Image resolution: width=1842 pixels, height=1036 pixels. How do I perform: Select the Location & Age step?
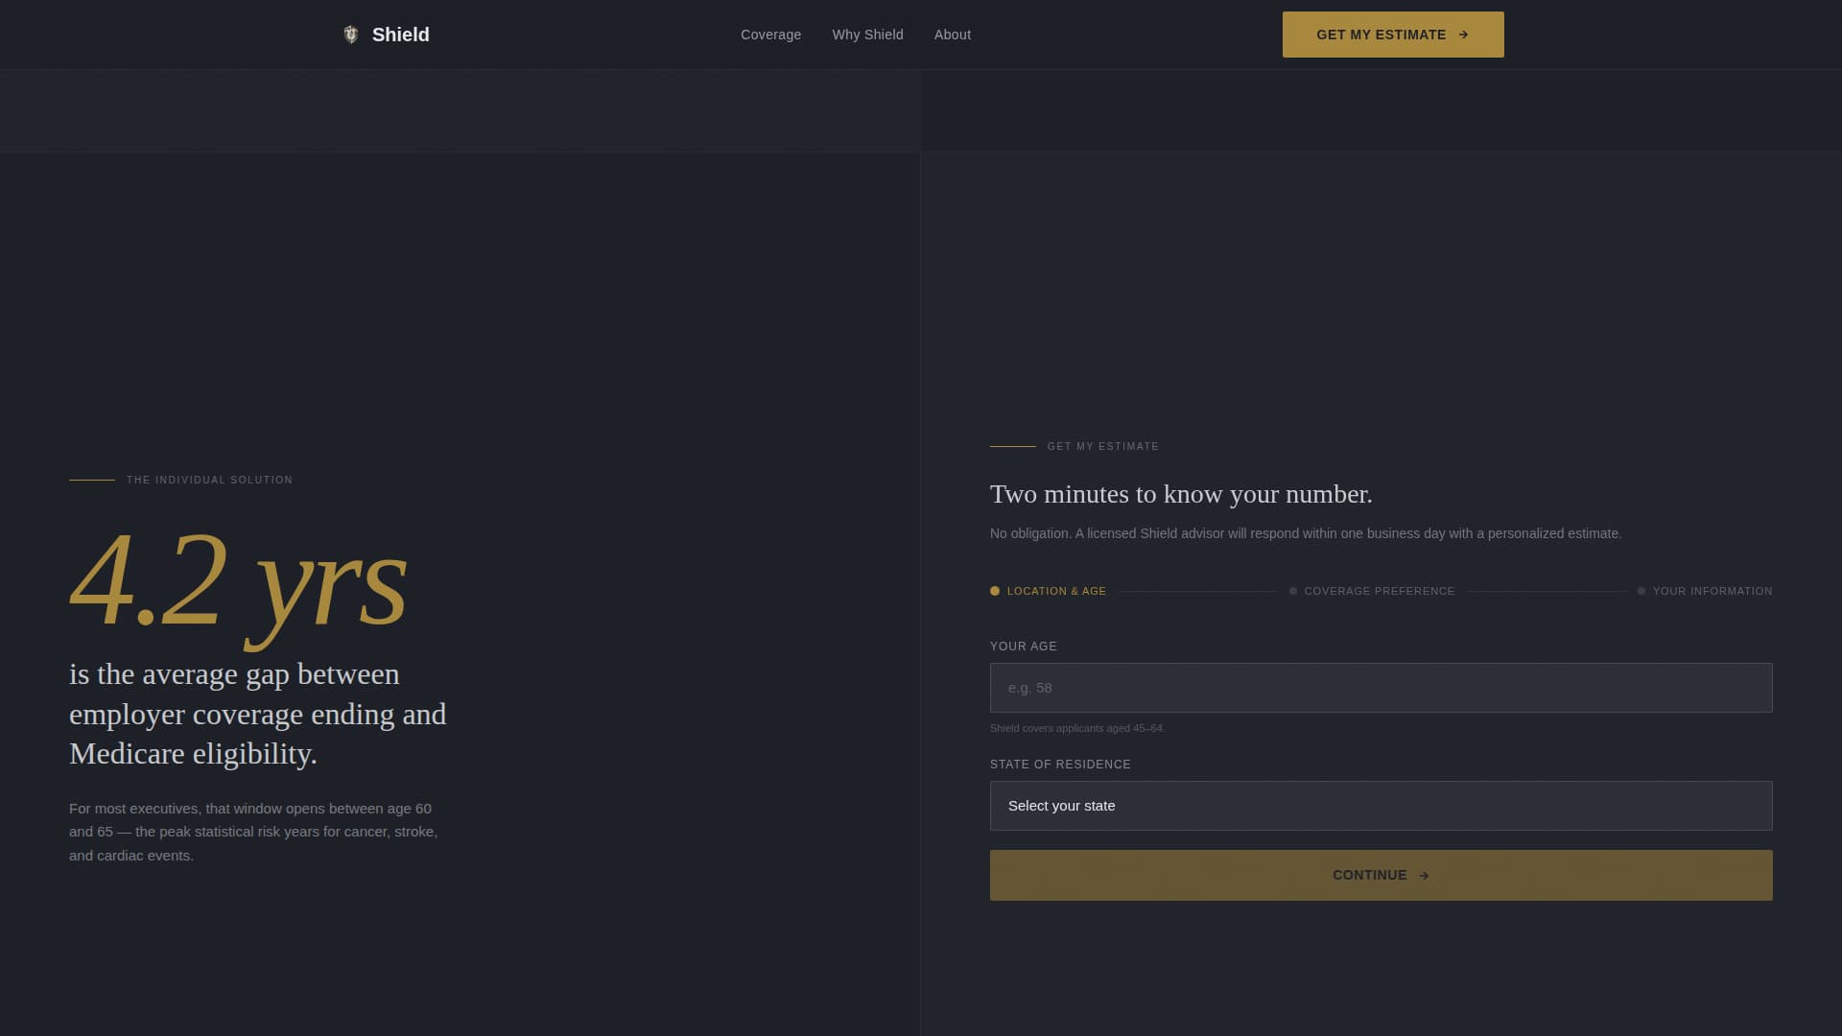tap(1048, 591)
